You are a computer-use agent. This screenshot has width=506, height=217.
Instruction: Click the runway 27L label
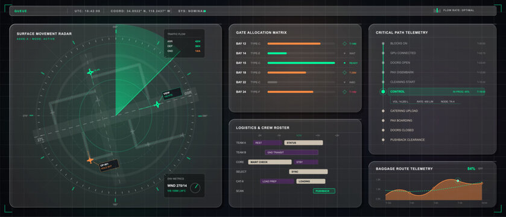pyautogui.click(x=40, y=140)
